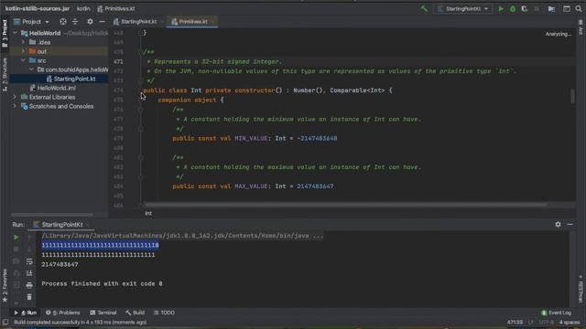
Task: Open the Terminal tool tab
Action: tap(103, 313)
